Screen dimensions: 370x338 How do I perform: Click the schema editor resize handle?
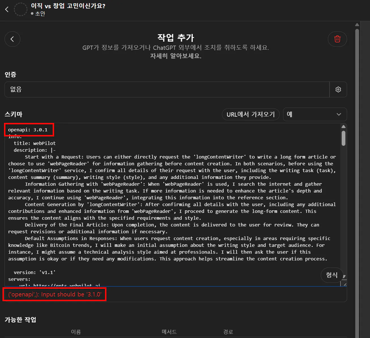tap(344, 284)
